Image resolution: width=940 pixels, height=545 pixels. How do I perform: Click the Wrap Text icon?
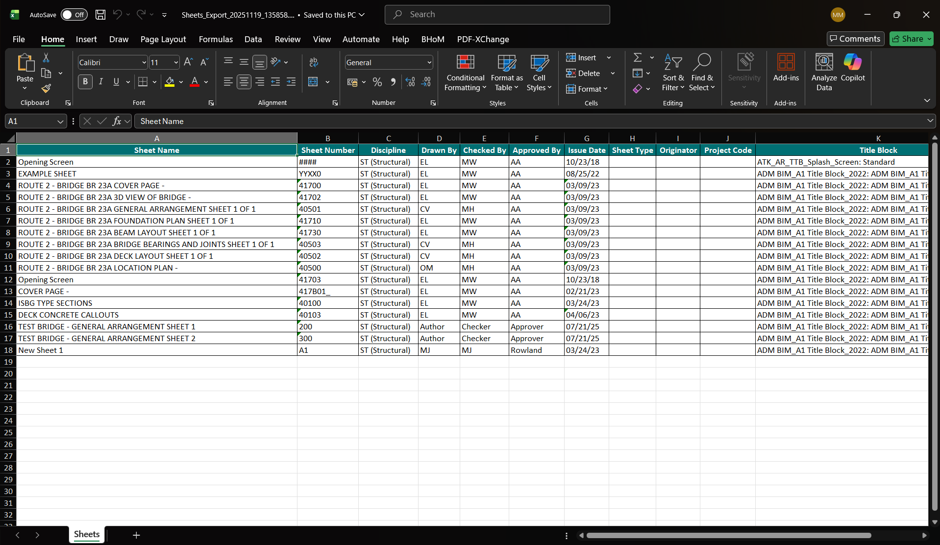click(x=314, y=62)
